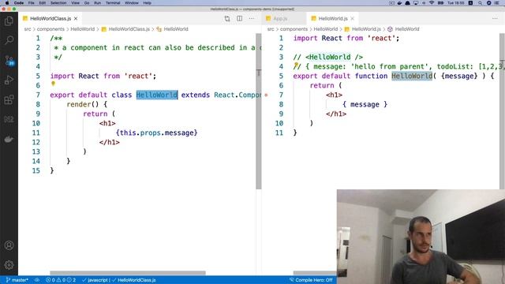Open macOS Spotlight search icon

pos(481,3)
